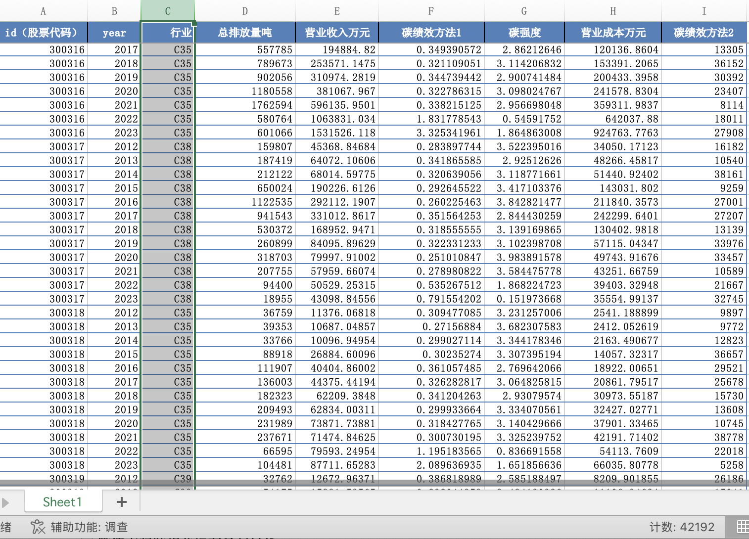Pick the cell with 0.791554202
Viewport: 749px width, 539px height.
[431, 299]
